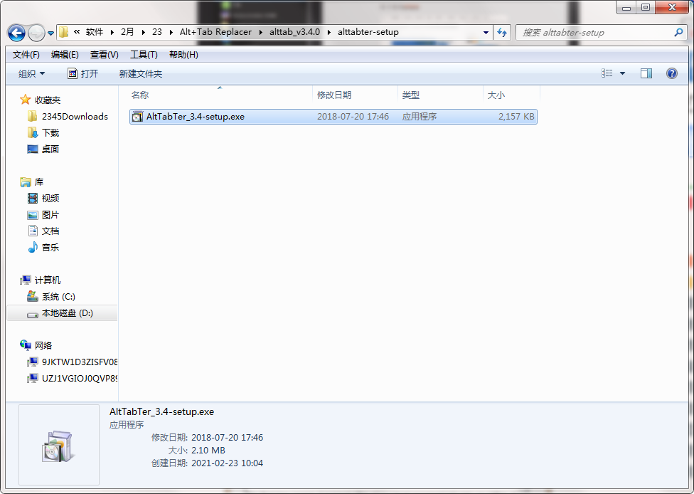Change view with the view icon
This screenshot has width=694, height=494.
coord(607,73)
